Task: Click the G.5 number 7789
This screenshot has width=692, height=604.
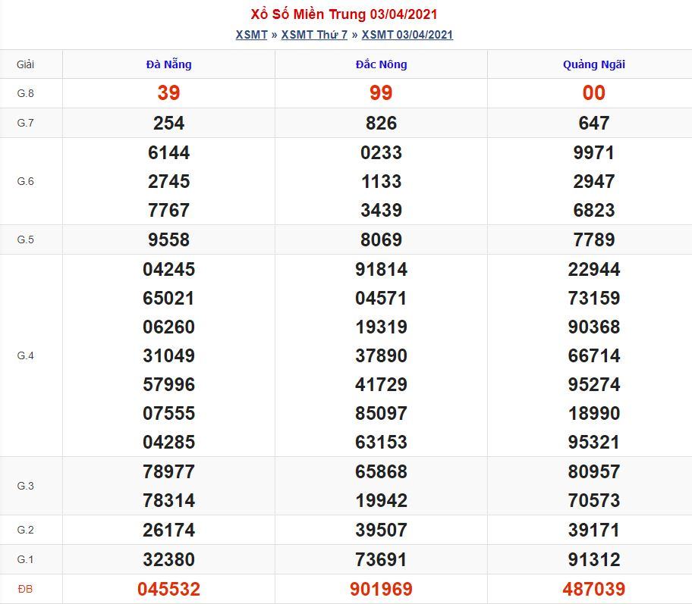Action: pos(594,239)
